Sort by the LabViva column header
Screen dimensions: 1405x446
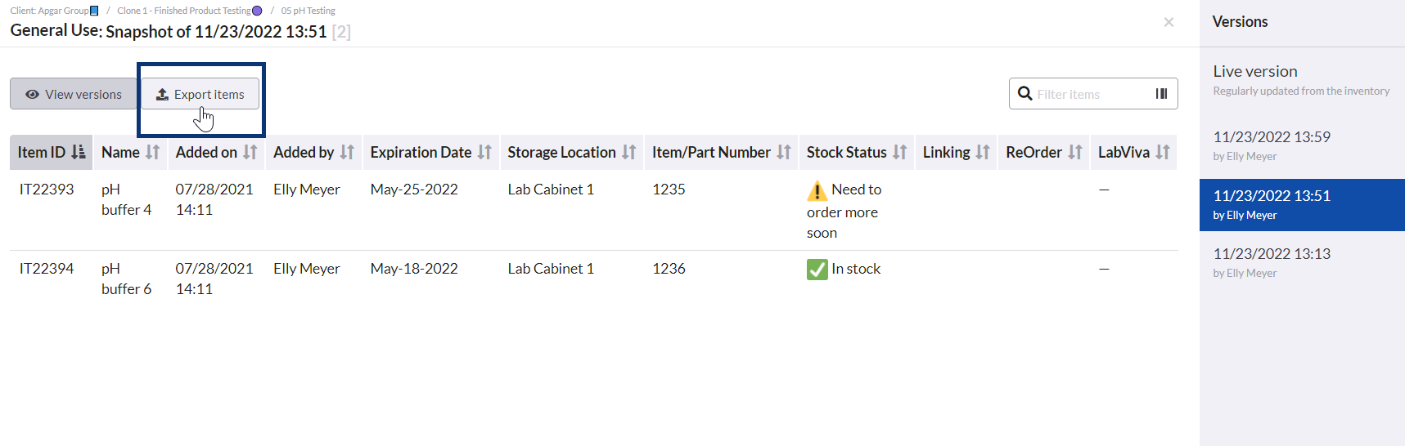[x=1133, y=152]
